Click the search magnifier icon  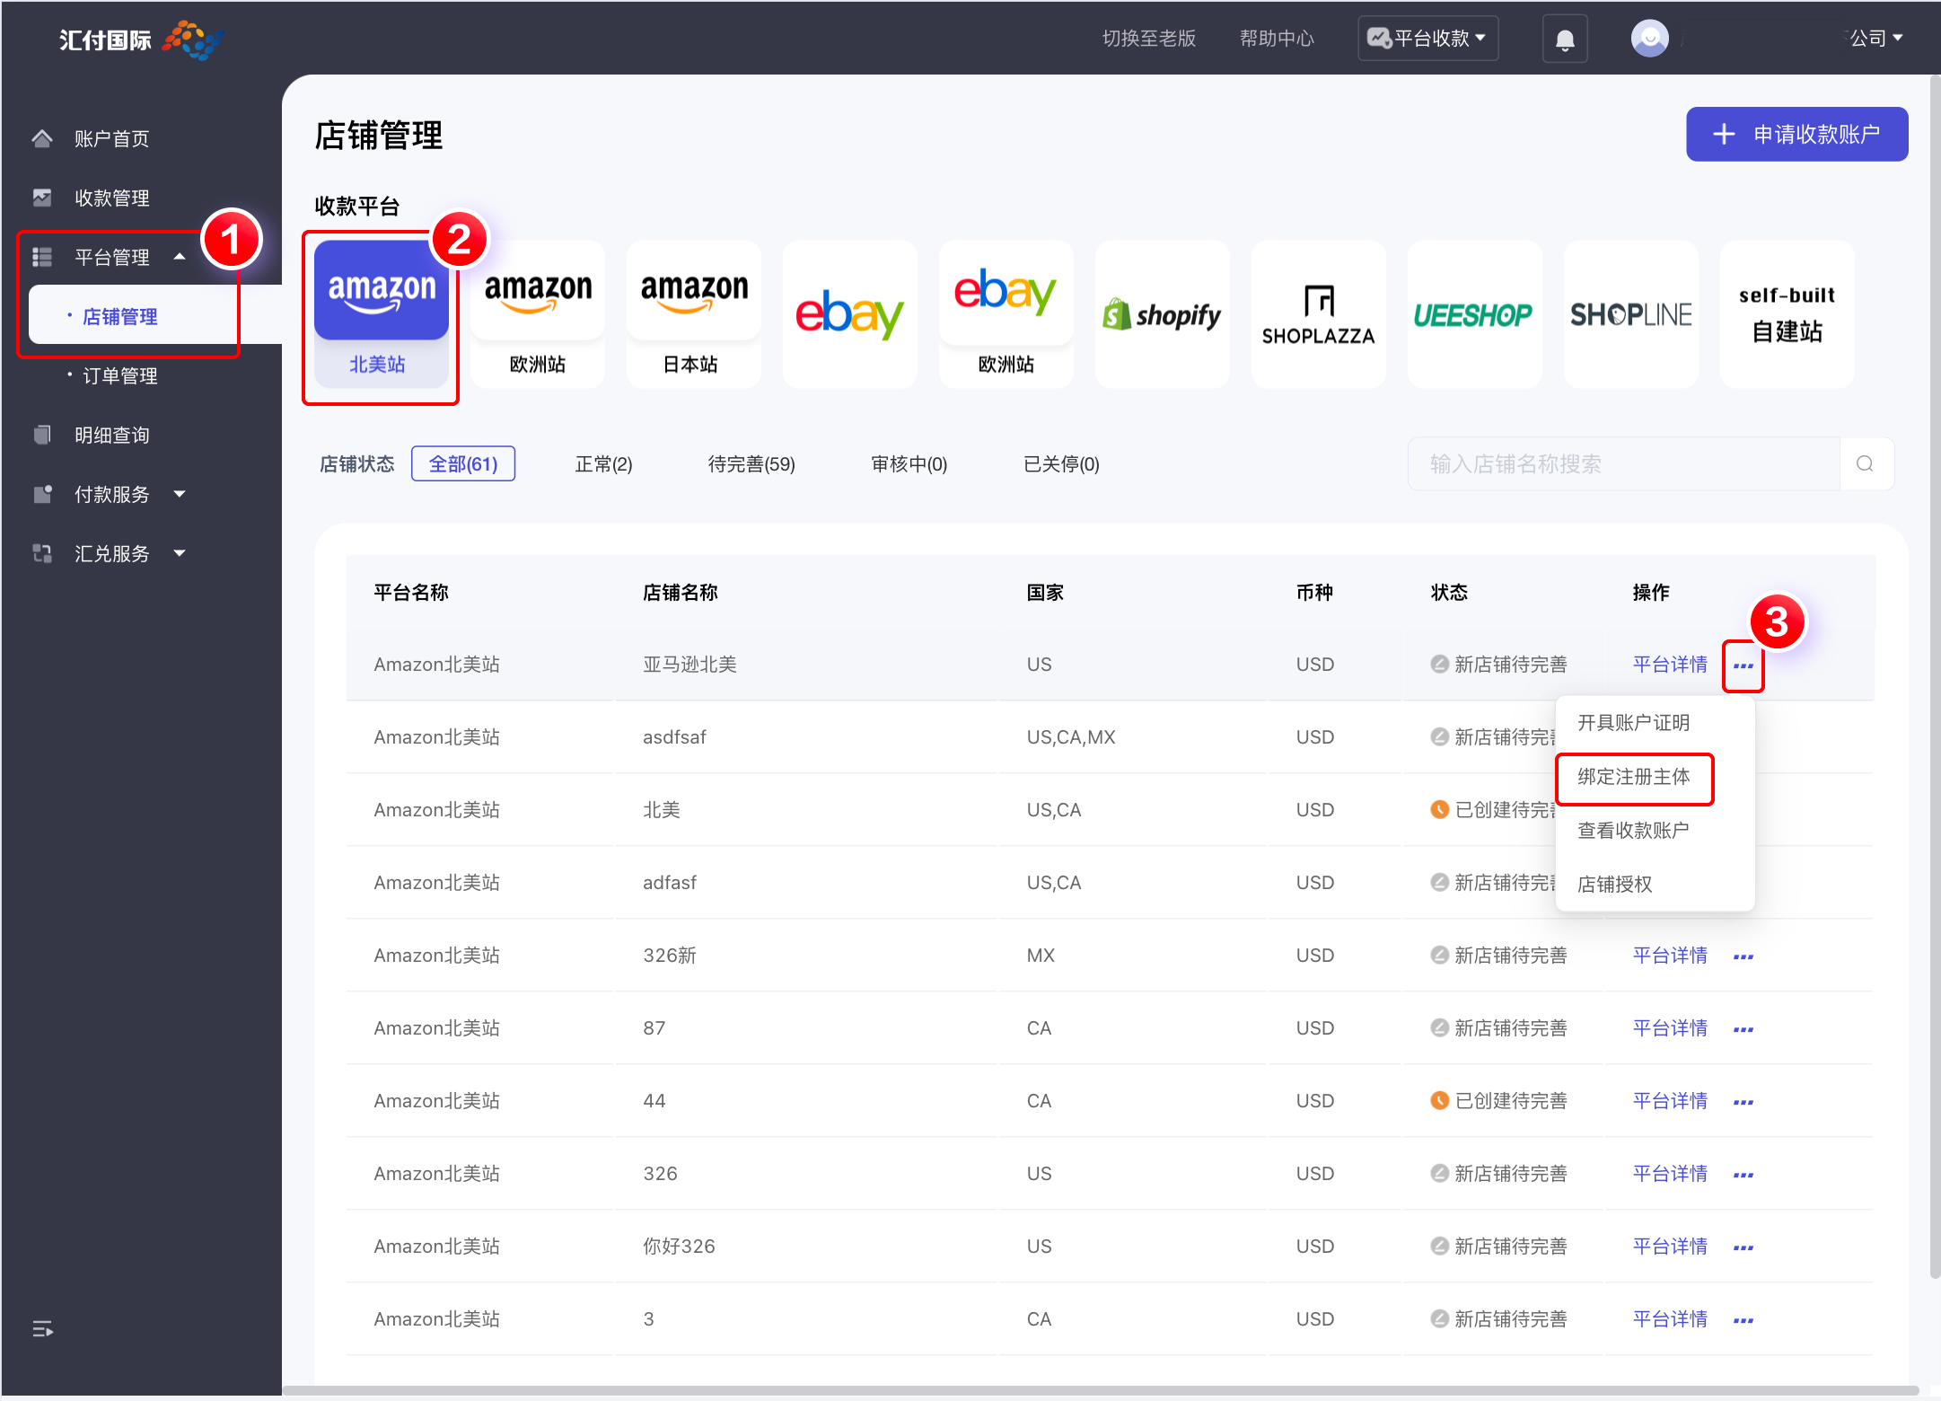1865,464
